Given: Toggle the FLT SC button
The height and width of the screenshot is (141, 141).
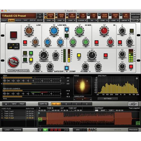Looking at the screenshot, I should point(132,31).
